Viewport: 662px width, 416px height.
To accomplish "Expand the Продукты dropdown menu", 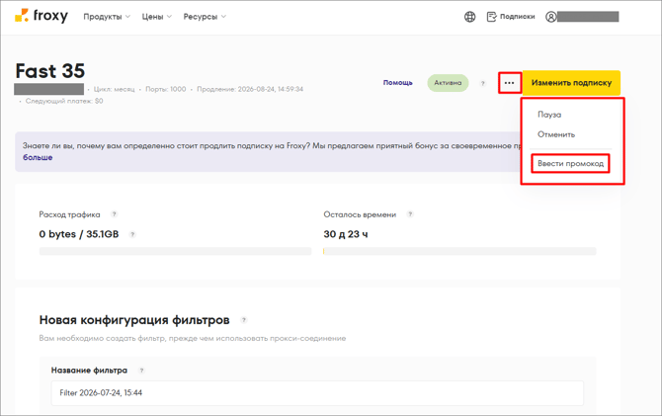I will click(x=107, y=17).
